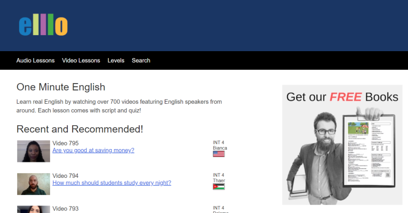Image resolution: width=408 pixels, height=213 pixels.
Task: Click the speaker name 'Thaer'
Action: coord(219,181)
